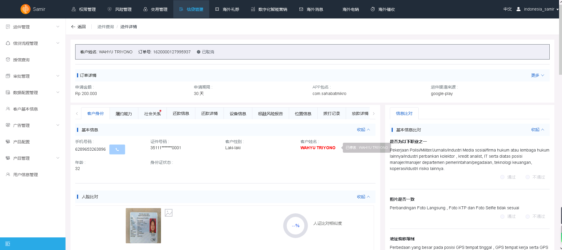Collapse sidebar with bottom menu-fold icon
Screen dimensions: 562x250
pyautogui.click(x=8, y=244)
